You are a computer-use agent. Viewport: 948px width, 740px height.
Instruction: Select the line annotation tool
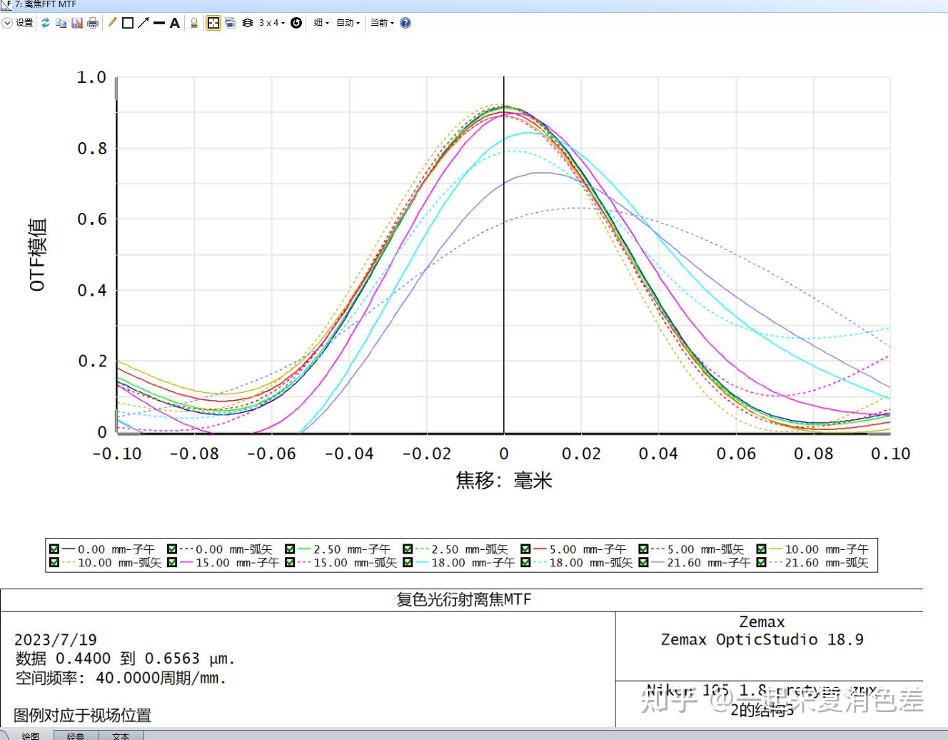[x=159, y=23]
